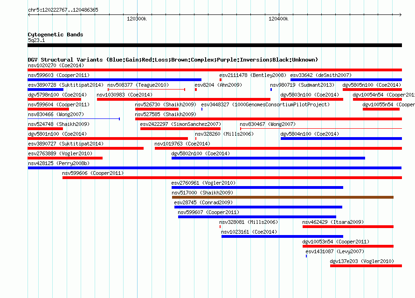Select the DGV Structural Variants track title
The image size is (415, 298).
click(x=173, y=60)
